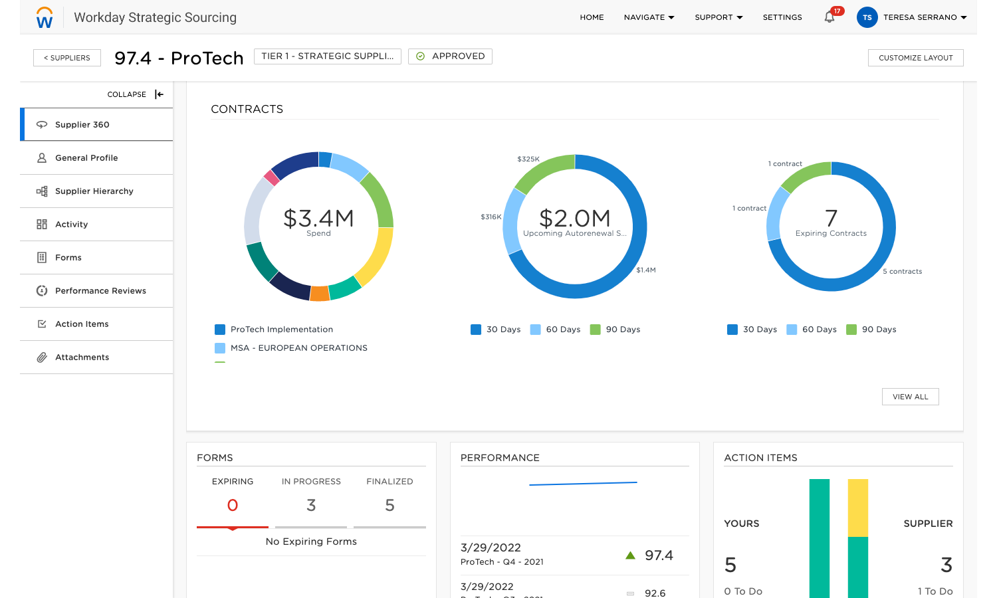Click 30 Days swatch under Autorenewal chart

tap(476, 330)
